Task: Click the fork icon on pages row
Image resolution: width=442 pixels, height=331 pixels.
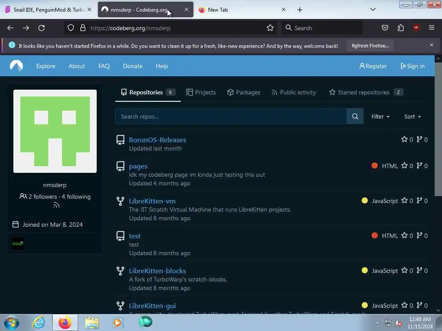Action: pos(420,165)
